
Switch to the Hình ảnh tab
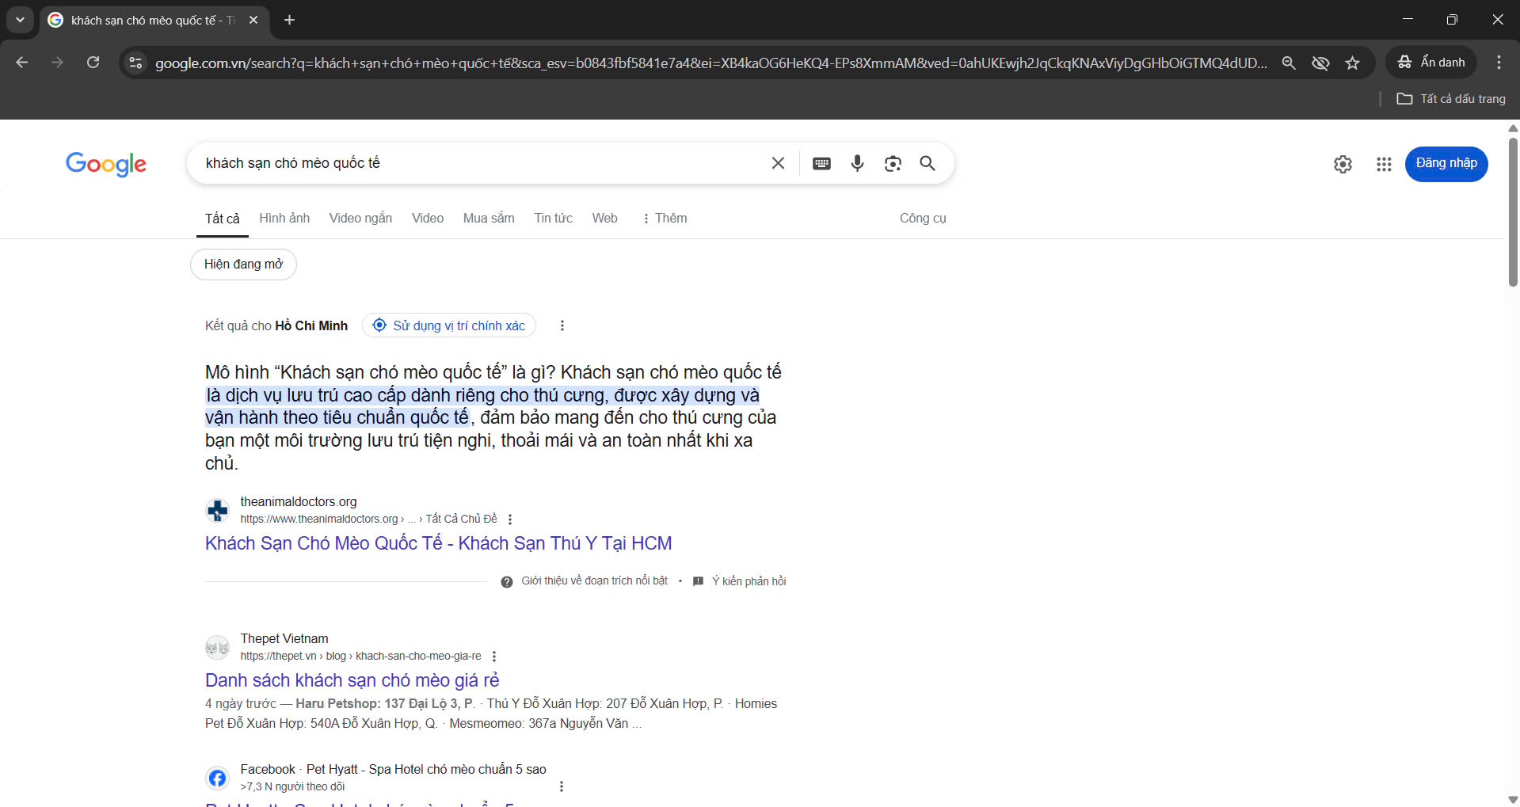[284, 219]
